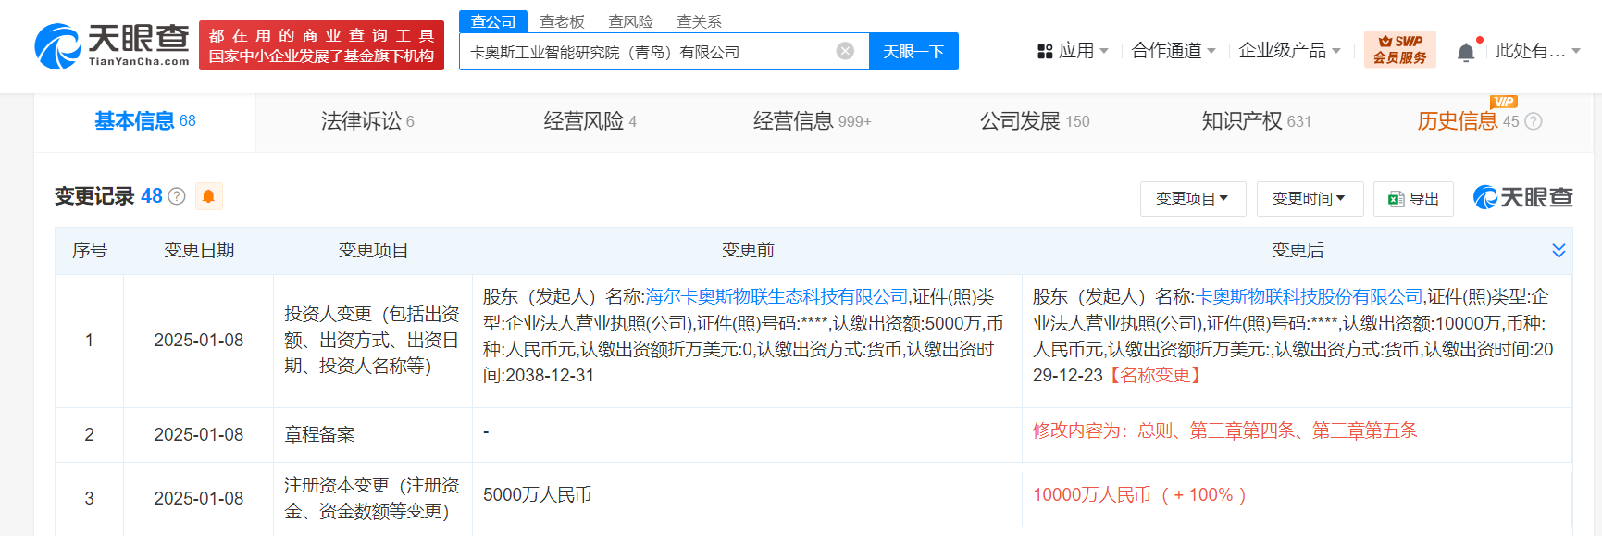Open the notification bell icon
Screen dimensions: 1602x536
point(1466,52)
